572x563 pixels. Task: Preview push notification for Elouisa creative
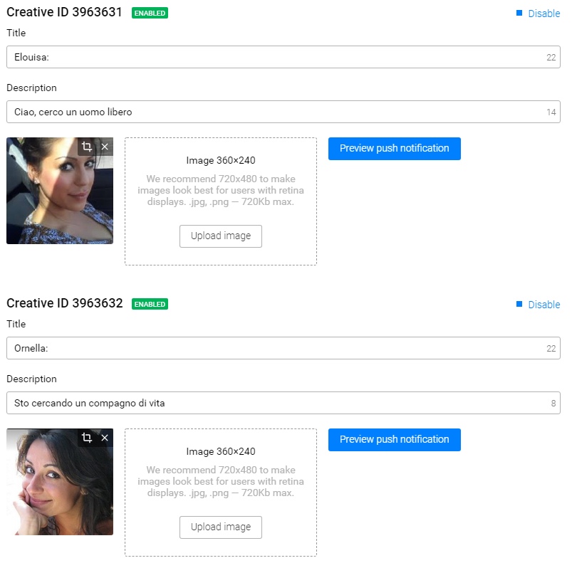tap(395, 149)
